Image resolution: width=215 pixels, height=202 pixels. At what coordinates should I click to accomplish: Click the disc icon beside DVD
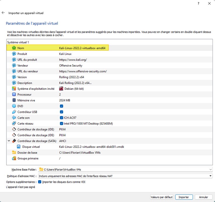coord(14,106)
